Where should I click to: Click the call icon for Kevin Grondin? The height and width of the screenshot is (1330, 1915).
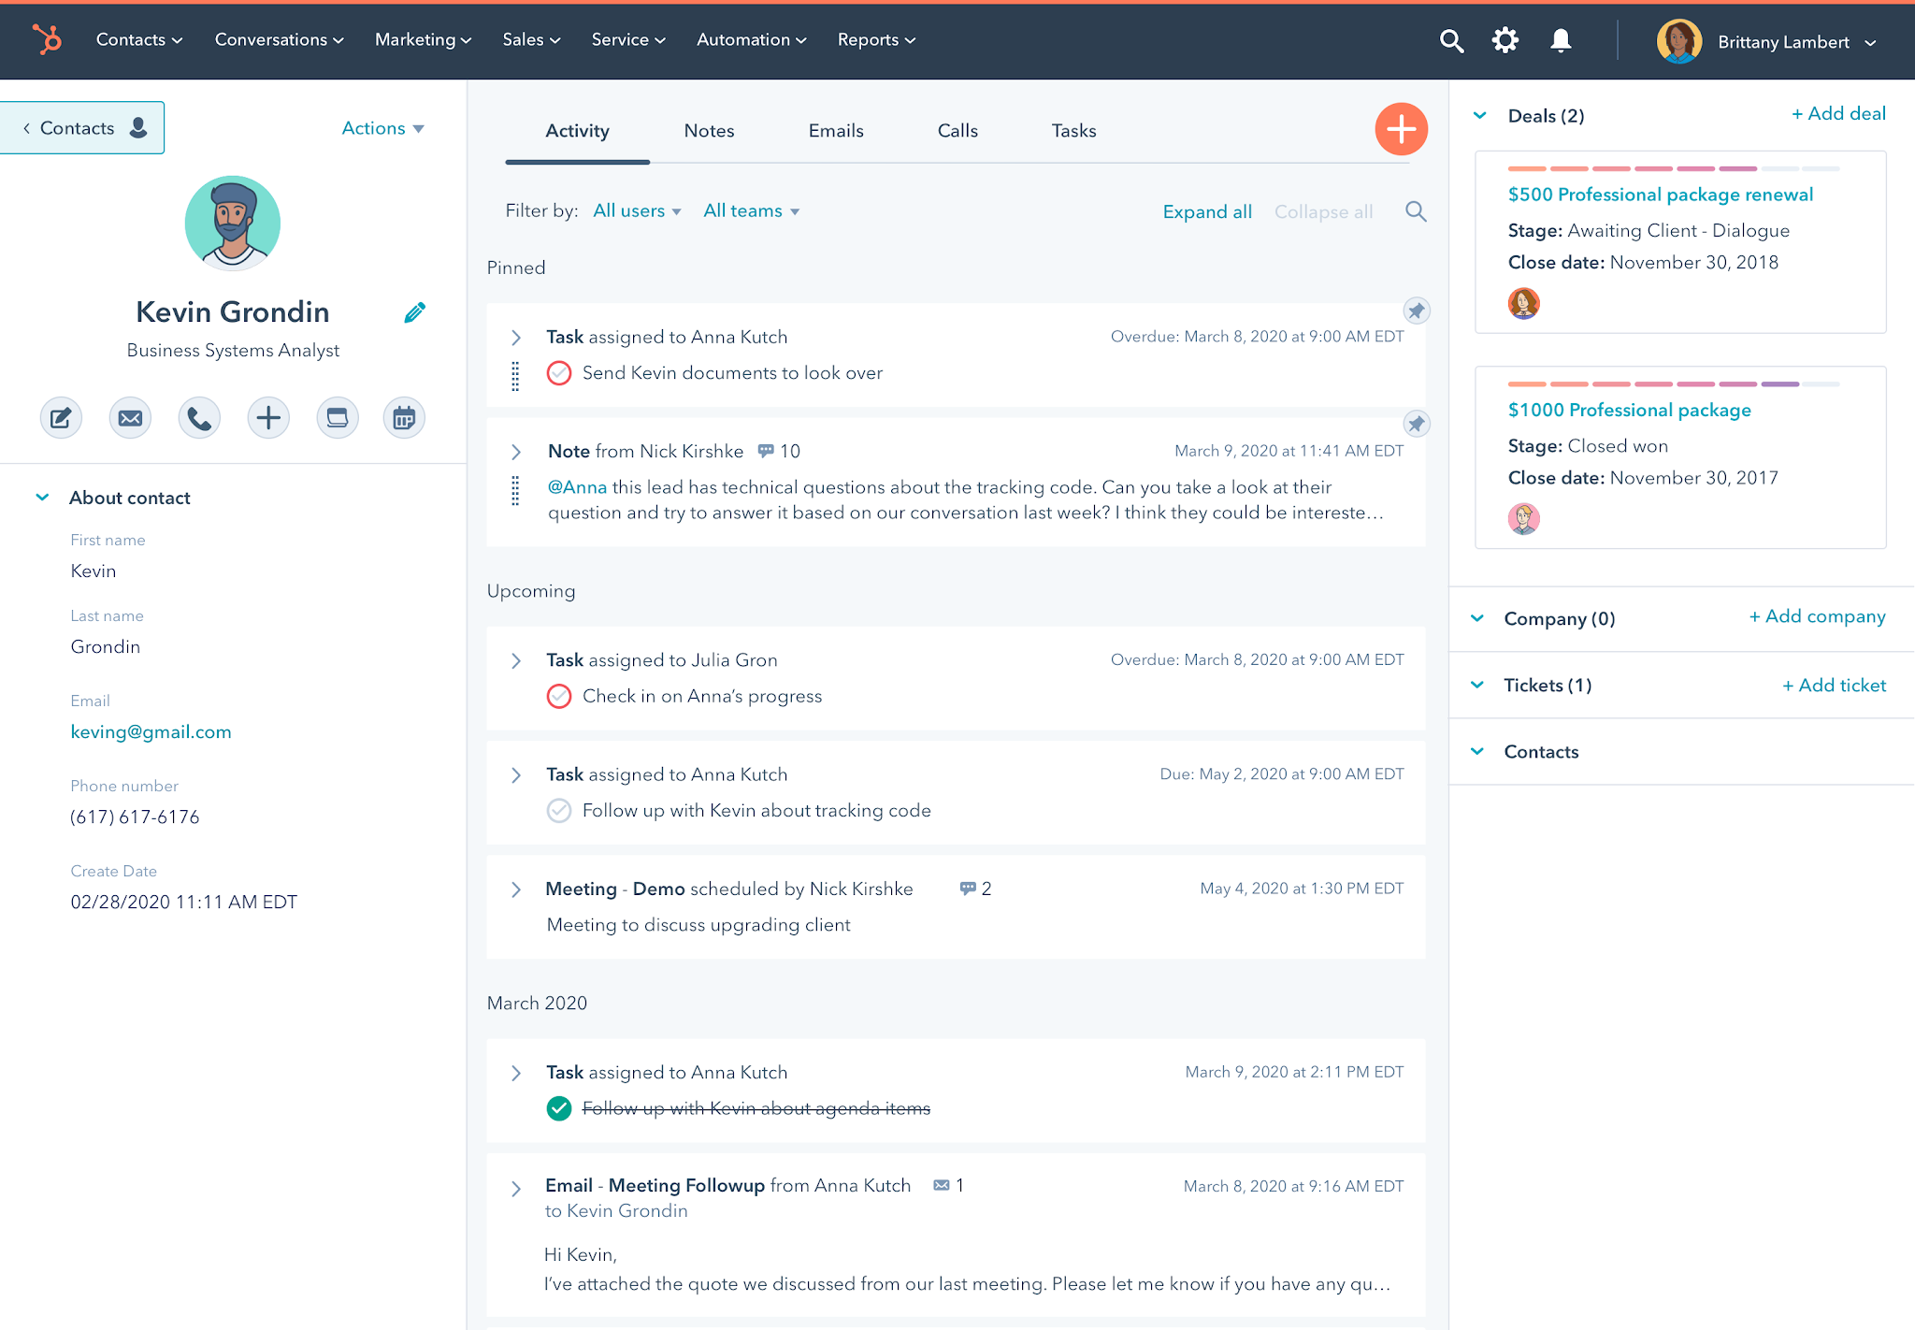[199, 419]
